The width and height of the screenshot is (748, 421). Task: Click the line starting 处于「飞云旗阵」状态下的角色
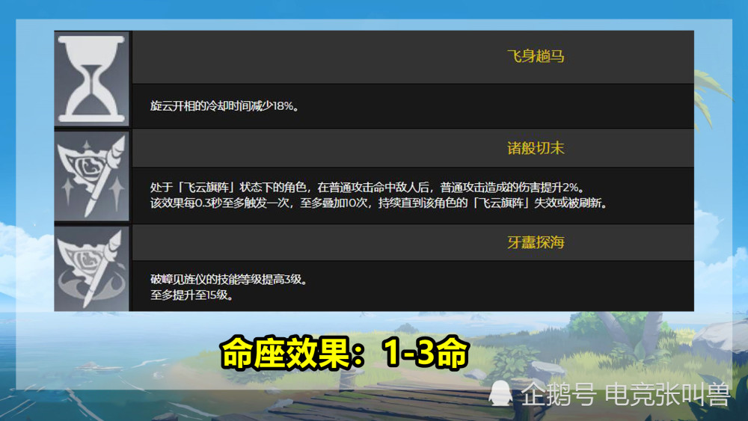point(367,188)
